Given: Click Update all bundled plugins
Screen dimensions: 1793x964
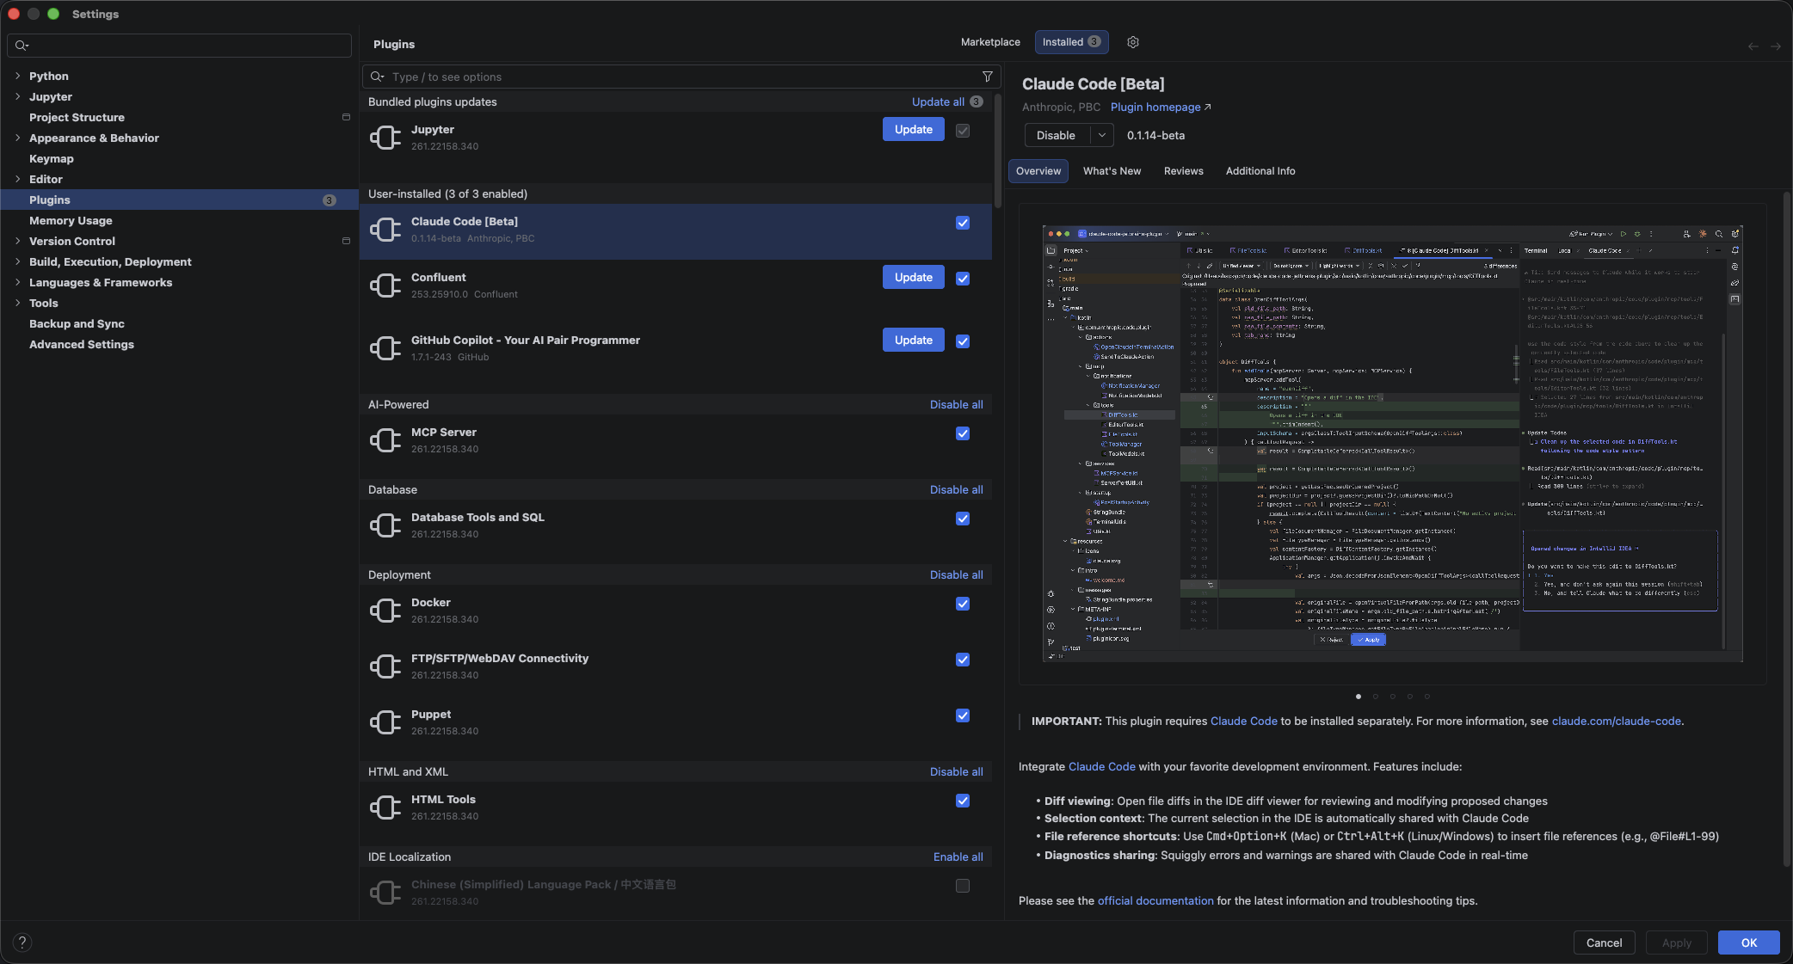Looking at the screenshot, I should pyautogui.click(x=938, y=101).
